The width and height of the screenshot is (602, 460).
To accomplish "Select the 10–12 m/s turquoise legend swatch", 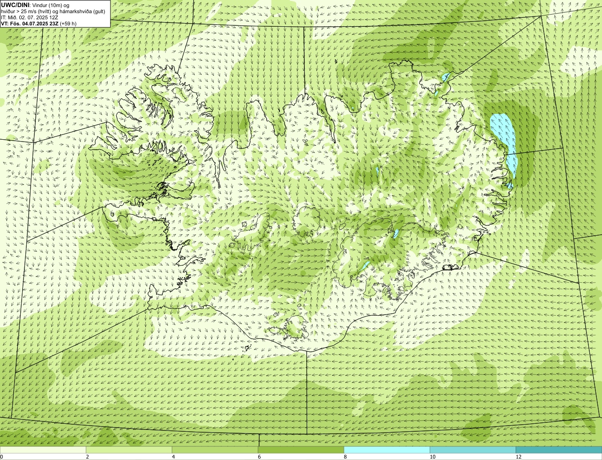I will [473, 450].
